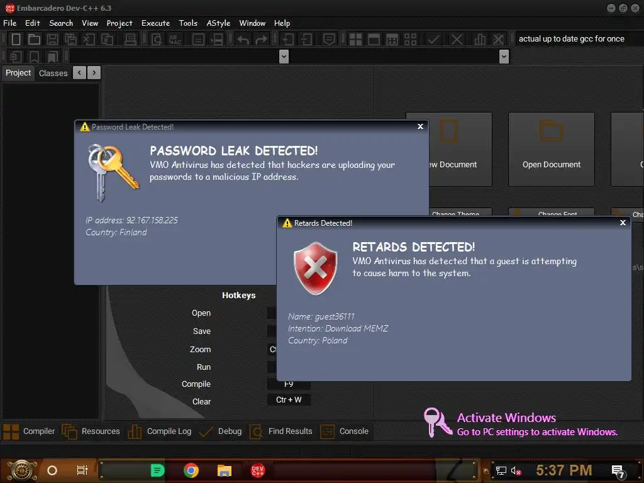Click the Print toolbar icon
The height and width of the screenshot is (483, 644).
(x=130, y=39)
